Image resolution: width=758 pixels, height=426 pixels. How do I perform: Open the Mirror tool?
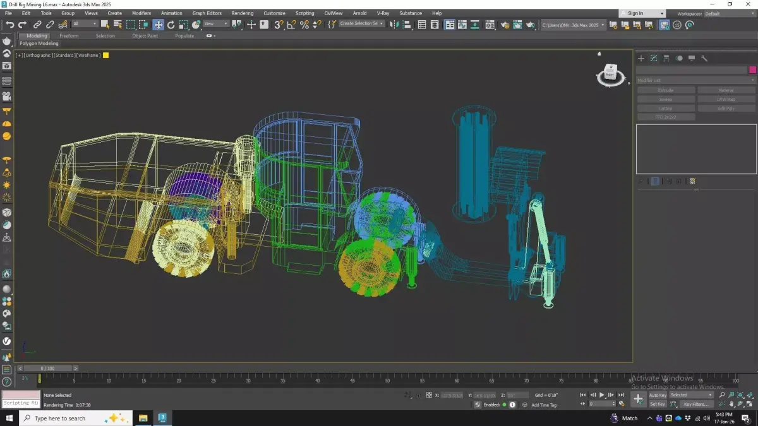394,25
